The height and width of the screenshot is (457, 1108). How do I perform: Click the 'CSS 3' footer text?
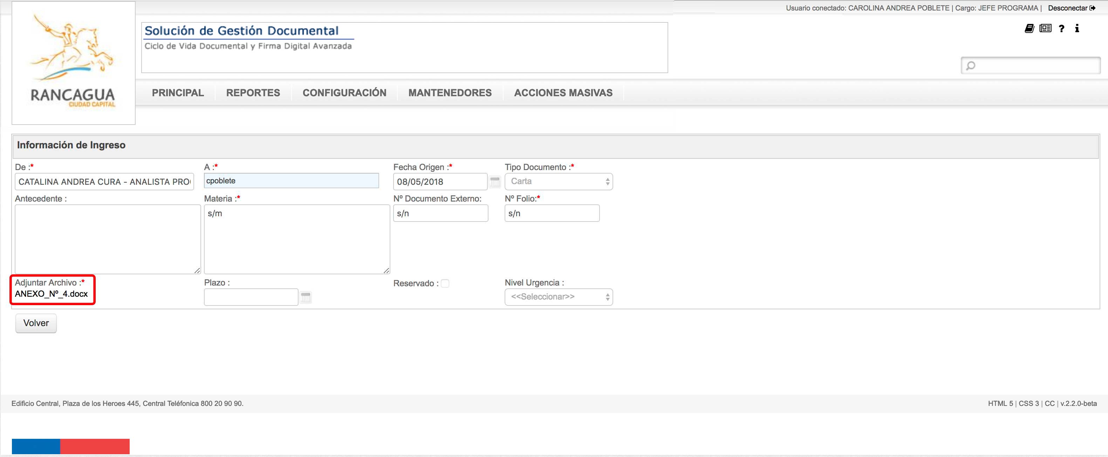(1028, 403)
